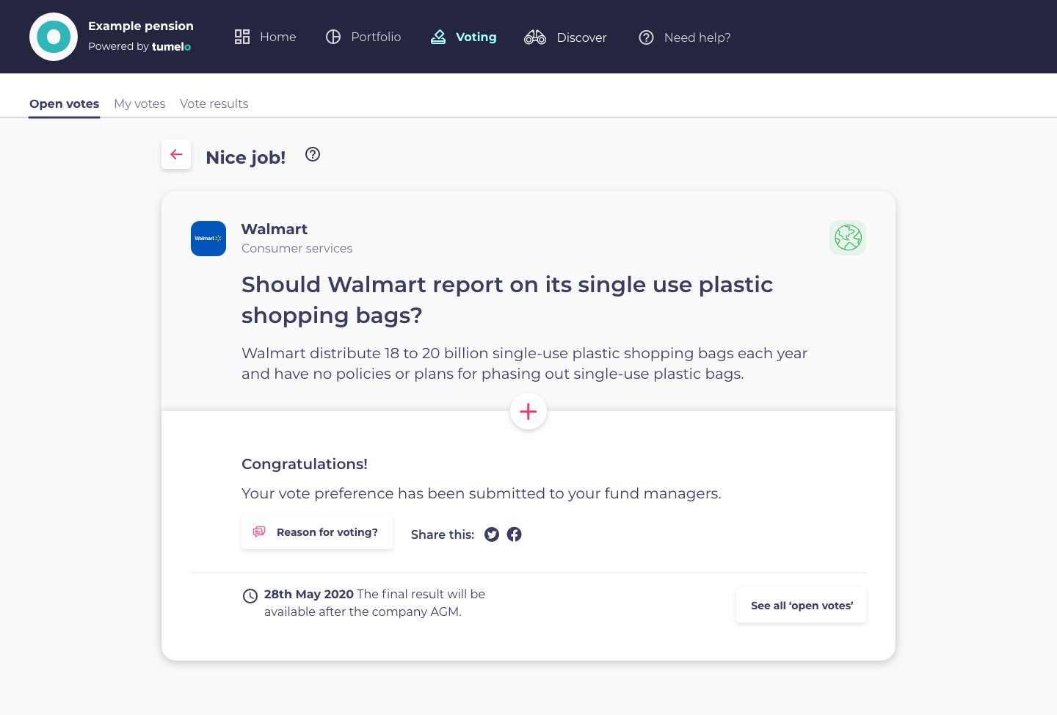This screenshot has height=715, width=1057.
Task: Share this vote on Twitter
Action: click(492, 534)
